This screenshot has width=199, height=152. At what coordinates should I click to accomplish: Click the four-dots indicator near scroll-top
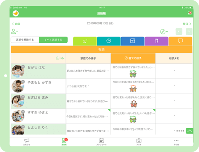[x=180, y=131]
